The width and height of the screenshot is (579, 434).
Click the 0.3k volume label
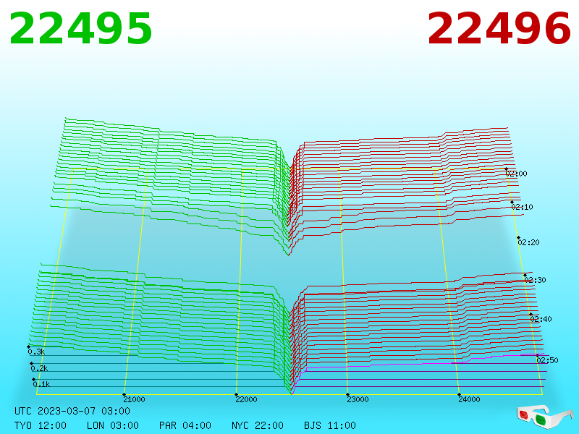coord(36,352)
